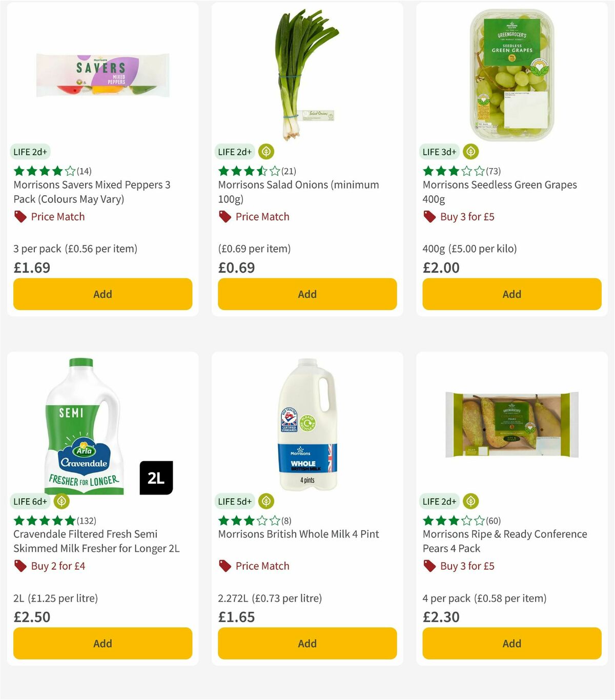Select the LIFE 3d+ badge on Green Grapes

[x=439, y=152]
